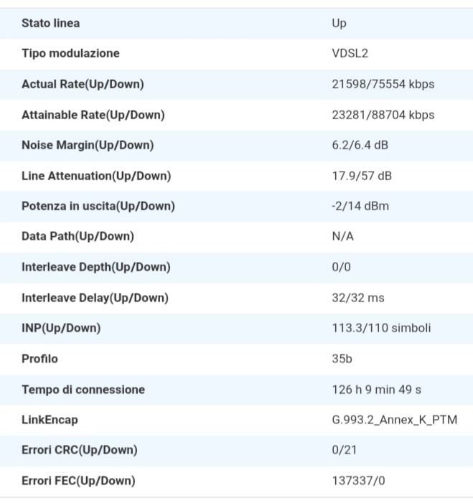This screenshot has width=473, height=503.
Task: Select the Attainable Rate value 23281/88704 kbps
Action: click(383, 115)
